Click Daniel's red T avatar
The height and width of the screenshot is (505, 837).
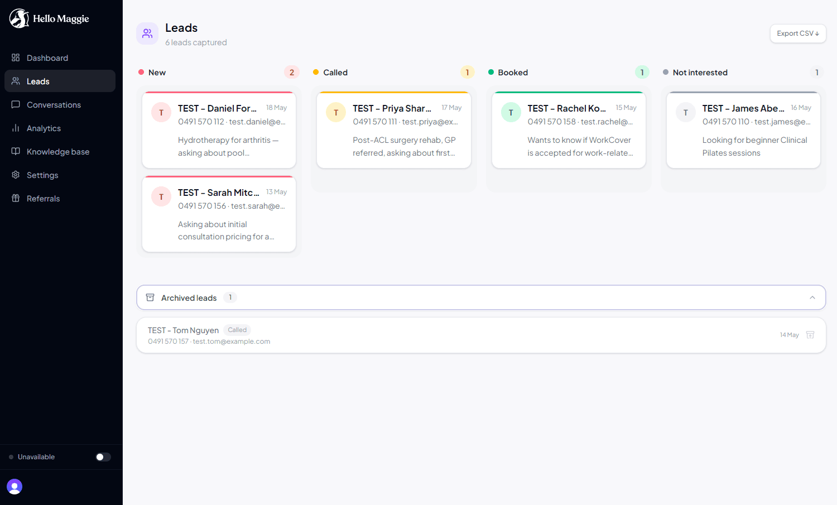(x=161, y=112)
